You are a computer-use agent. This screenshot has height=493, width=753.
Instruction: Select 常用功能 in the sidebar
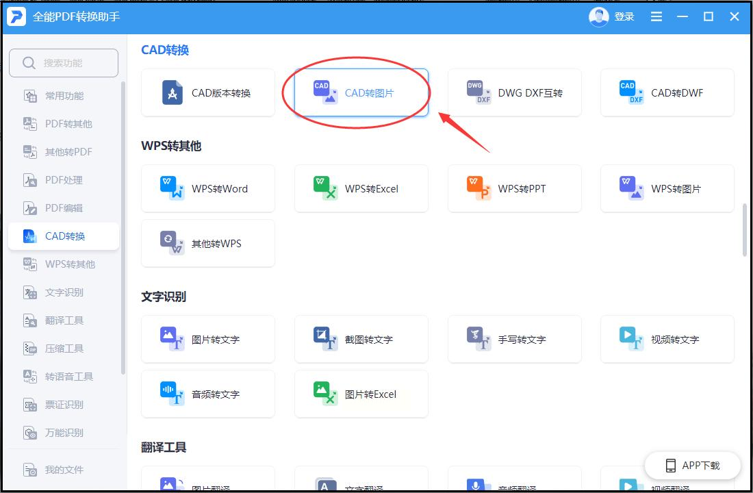tap(64, 96)
